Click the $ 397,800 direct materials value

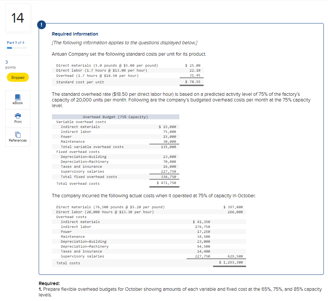click(233, 207)
